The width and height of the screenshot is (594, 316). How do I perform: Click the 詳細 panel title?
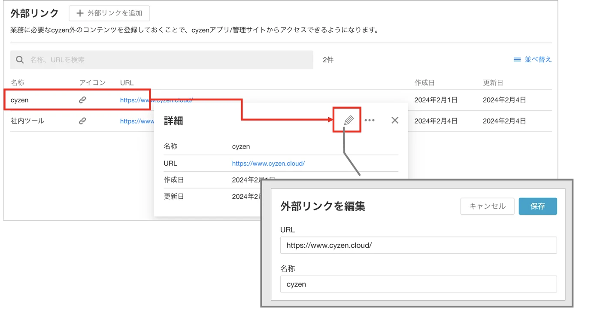173,121
